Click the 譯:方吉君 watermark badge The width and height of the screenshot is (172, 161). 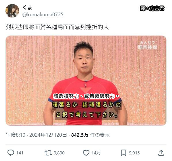(x=152, y=8)
